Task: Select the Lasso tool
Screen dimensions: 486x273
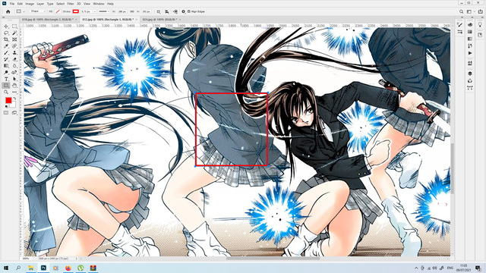Action: [6, 33]
